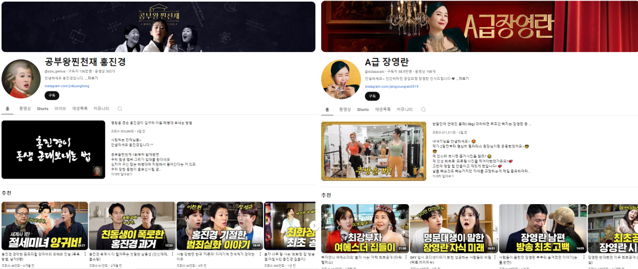Play 최강부자 여에스더 집들이 thumbnail

[x=365, y=229]
